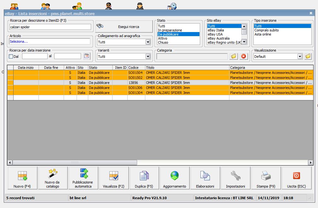Expand the Collegamento ad anagrafica dropdown
Screen dimensions: 318x208
[x=148, y=42]
